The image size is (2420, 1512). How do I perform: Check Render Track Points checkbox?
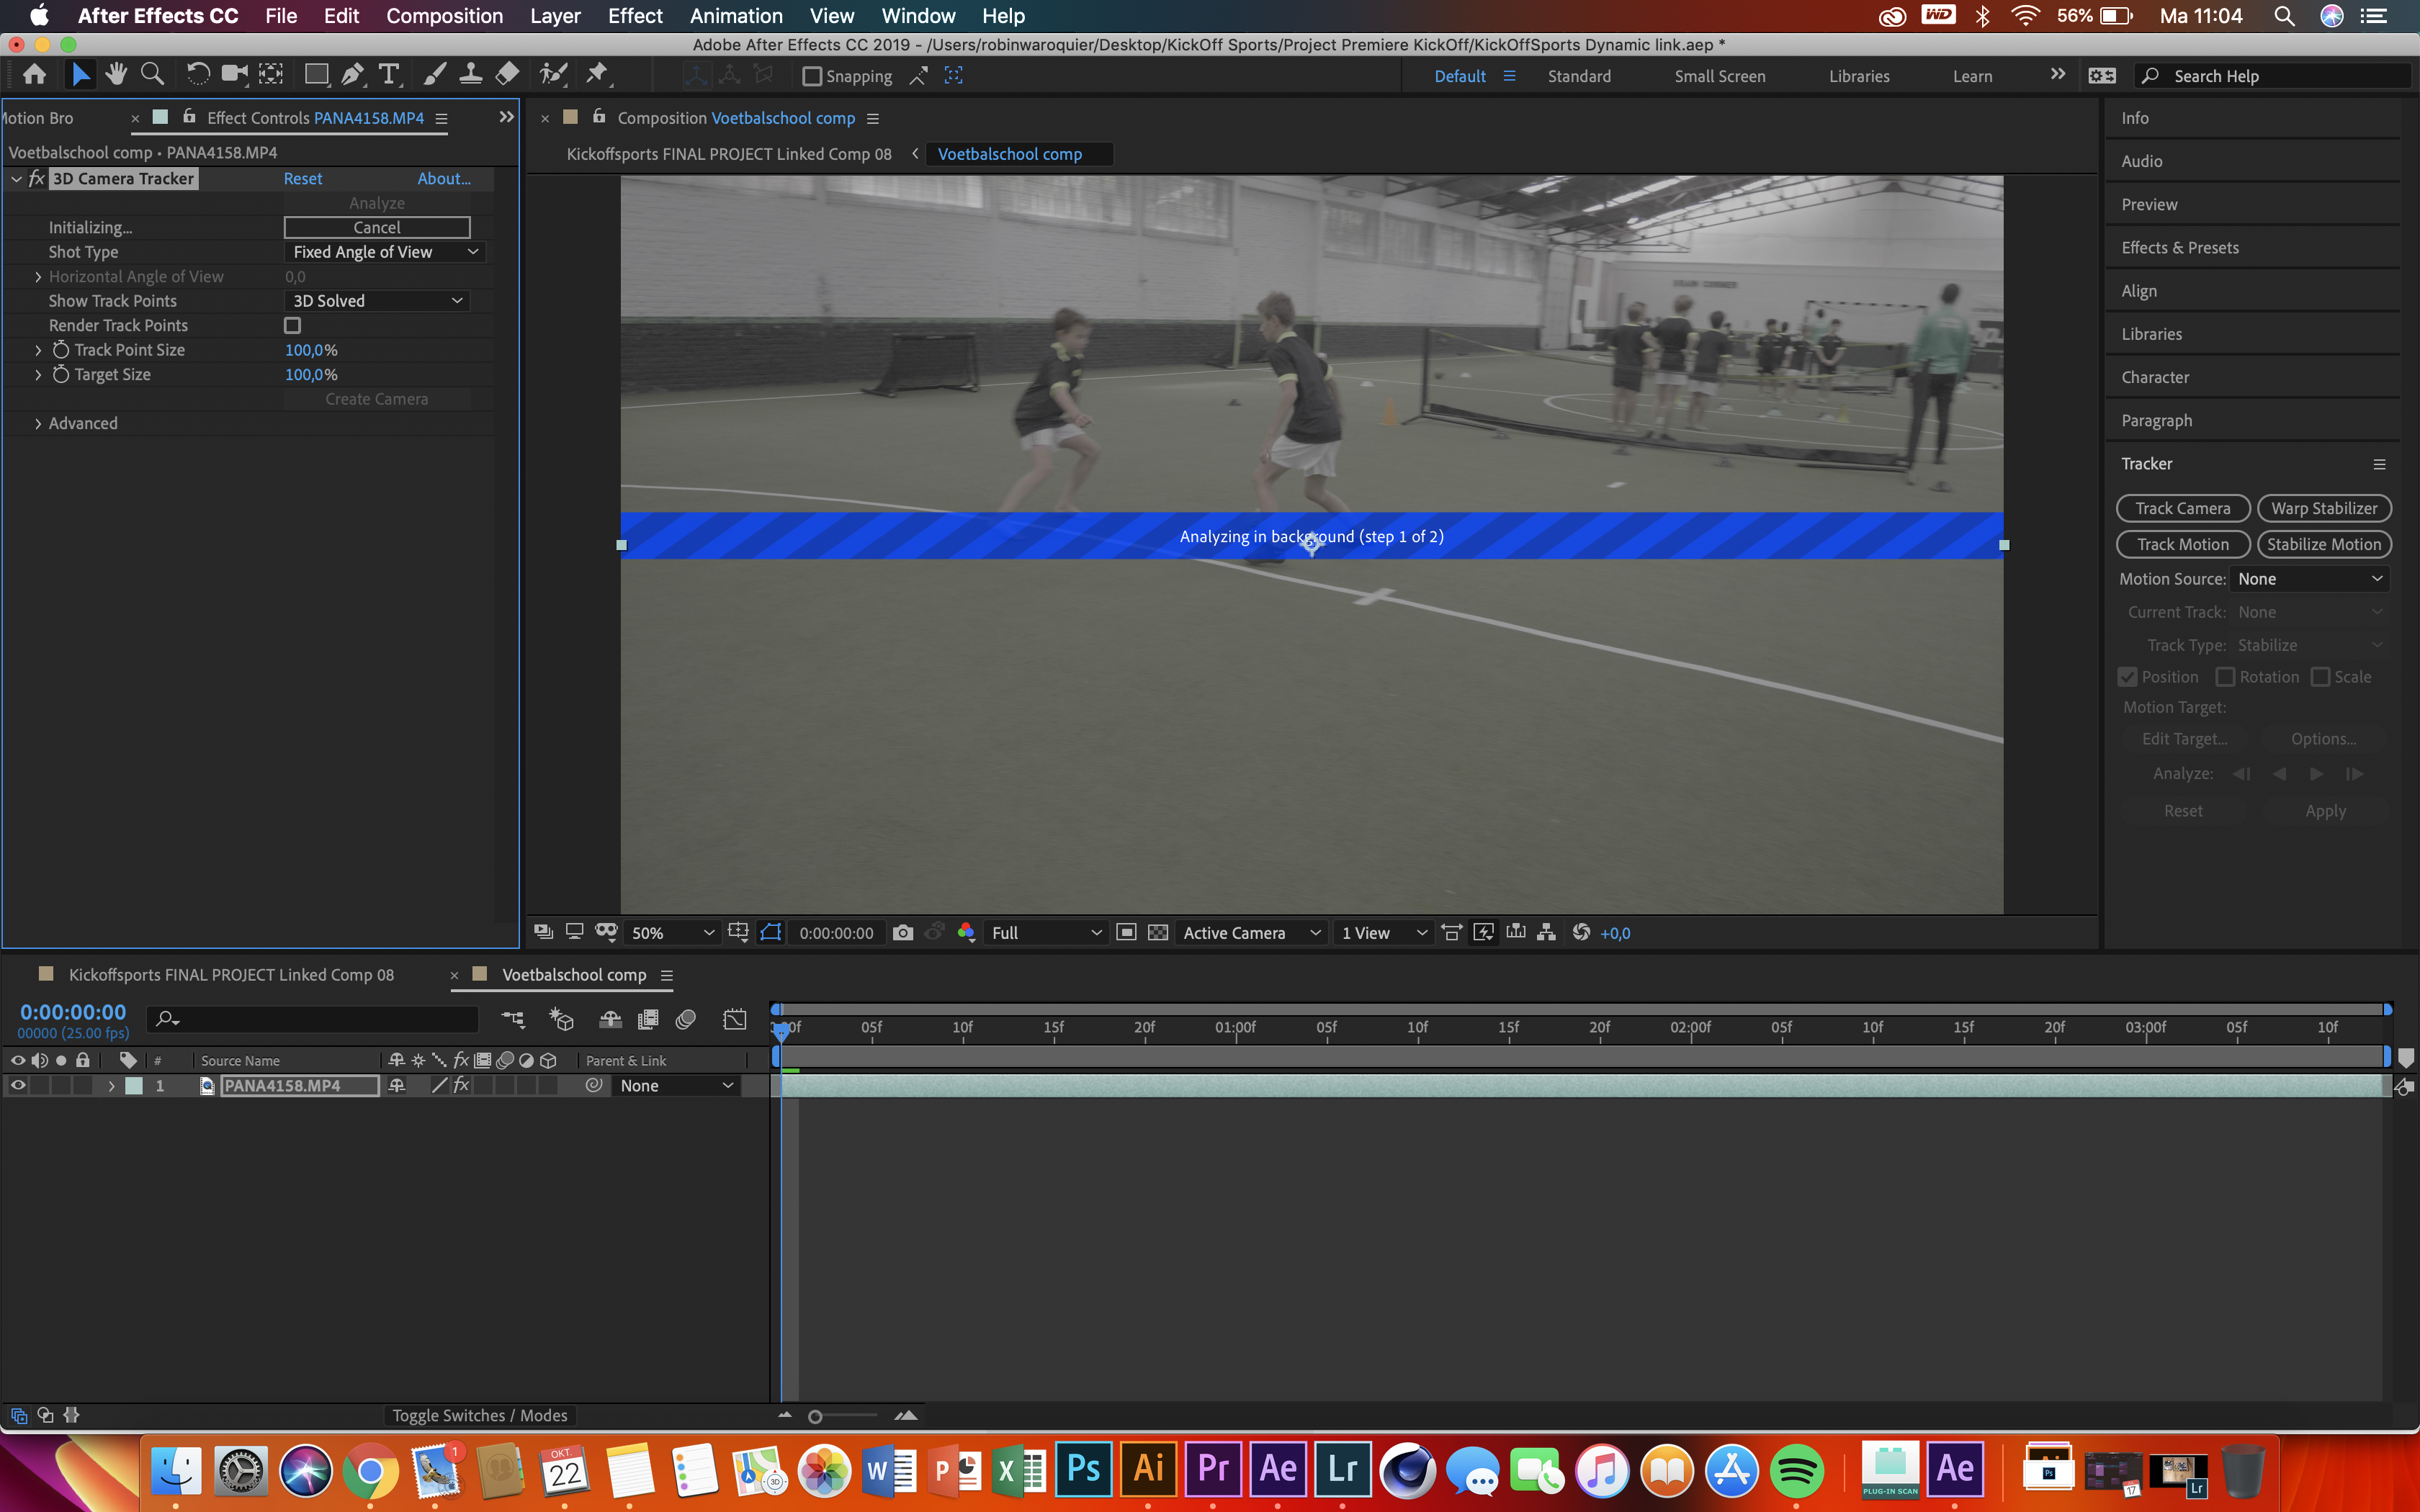292,326
